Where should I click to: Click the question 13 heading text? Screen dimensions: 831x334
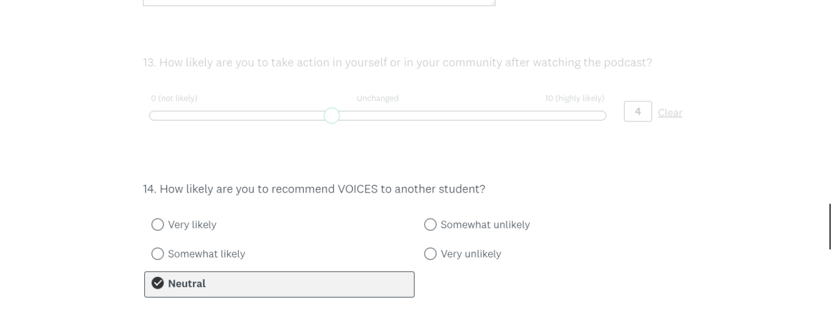click(x=397, y=63)
